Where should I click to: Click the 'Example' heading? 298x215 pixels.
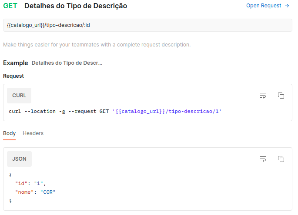coord(16,63)
